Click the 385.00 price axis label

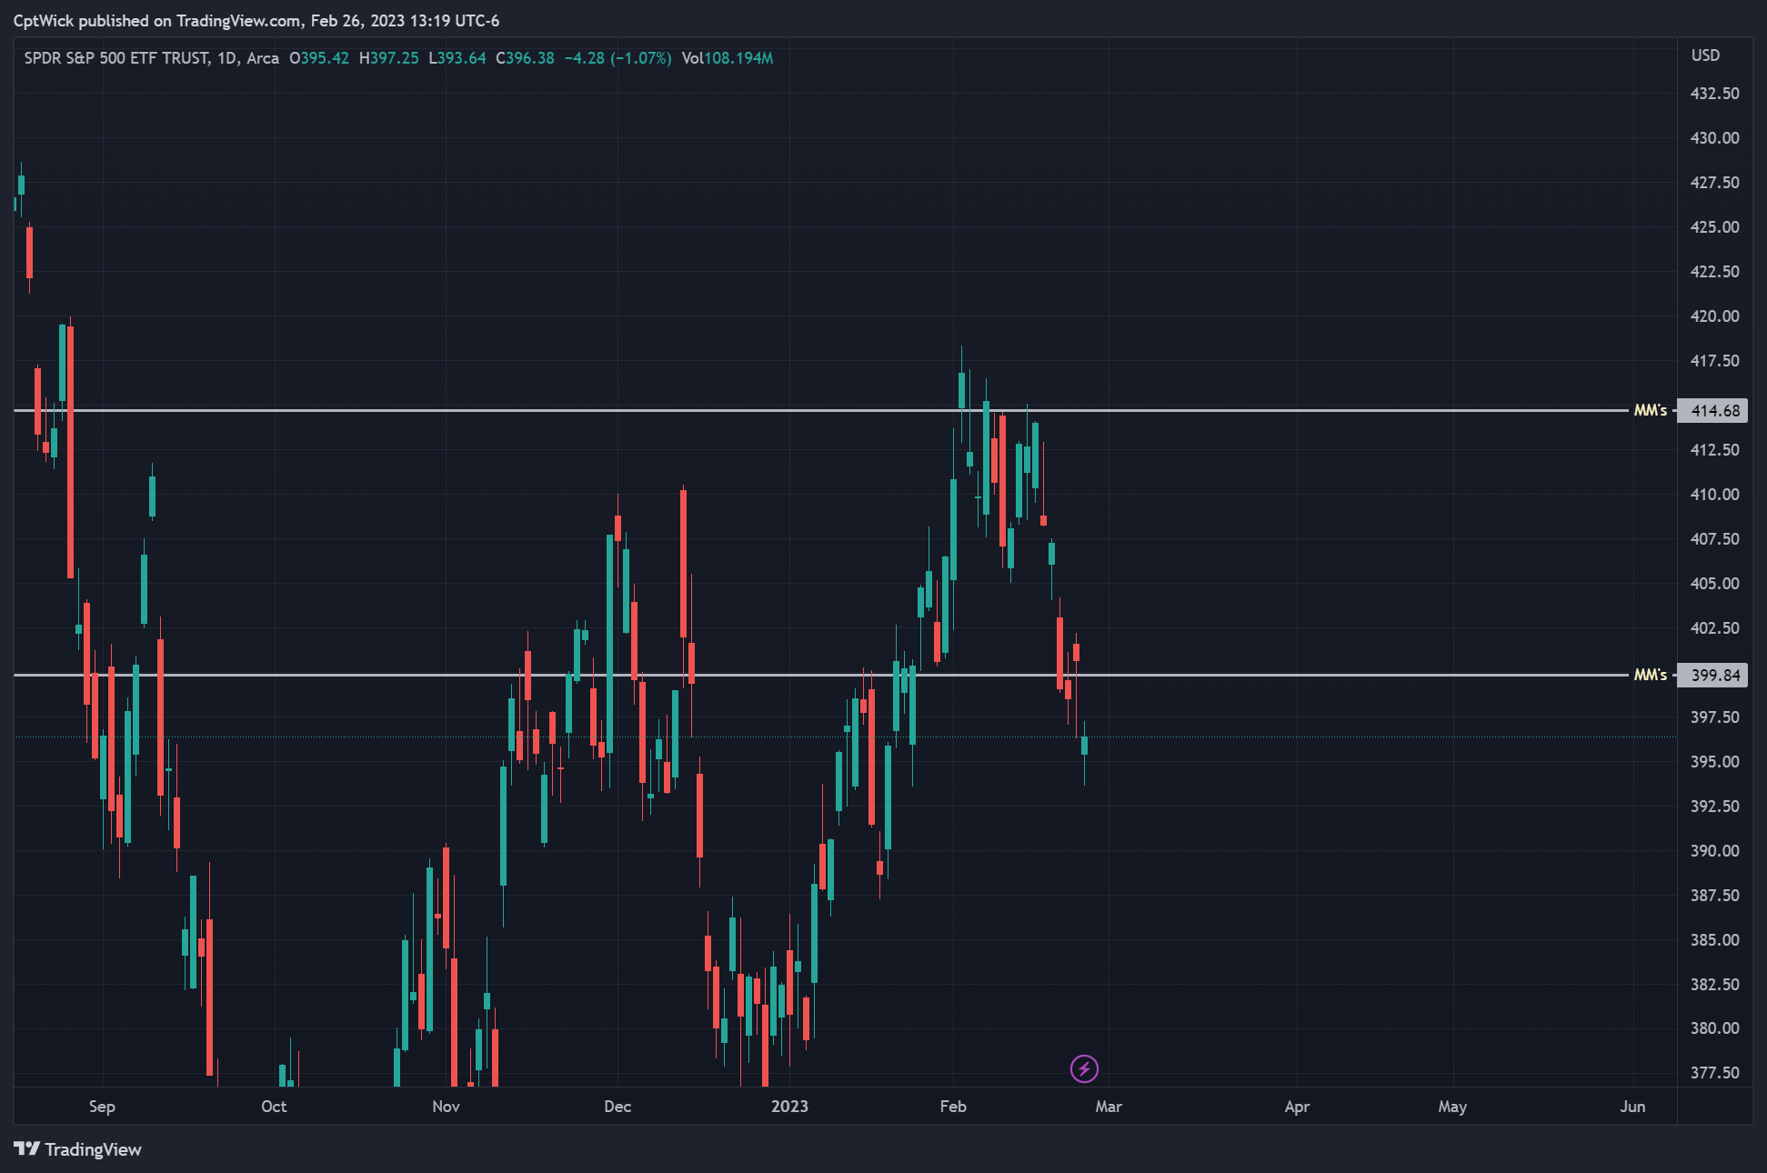tap(1714, 940)
